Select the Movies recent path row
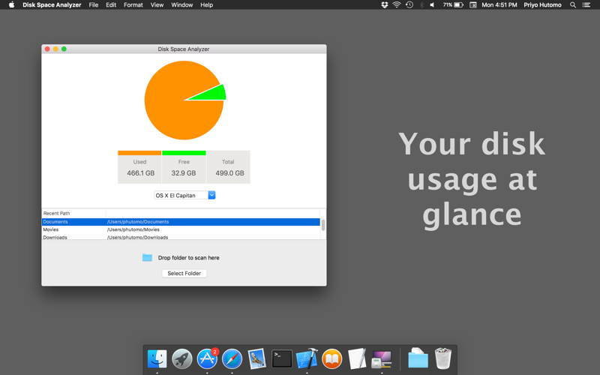 [181, 229]
